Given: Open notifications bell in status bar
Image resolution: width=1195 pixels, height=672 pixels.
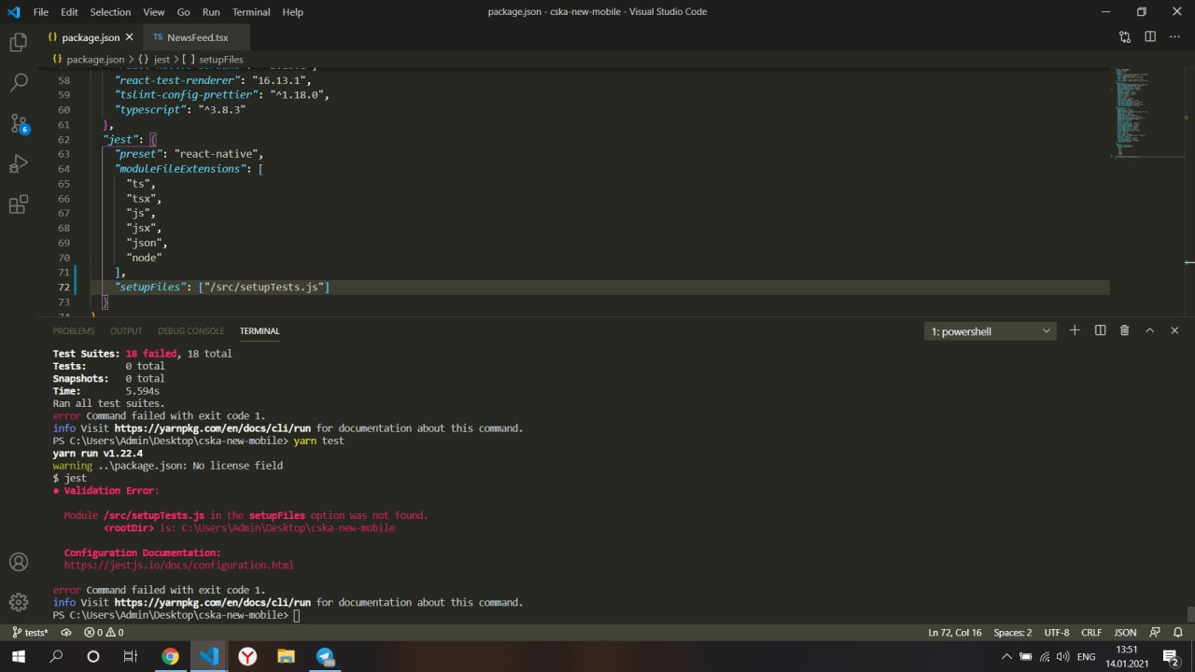Looking at the screenshot, I should point(1178,632).
